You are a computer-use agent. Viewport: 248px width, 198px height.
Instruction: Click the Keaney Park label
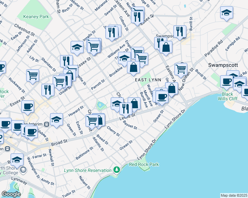click(36, 17)
